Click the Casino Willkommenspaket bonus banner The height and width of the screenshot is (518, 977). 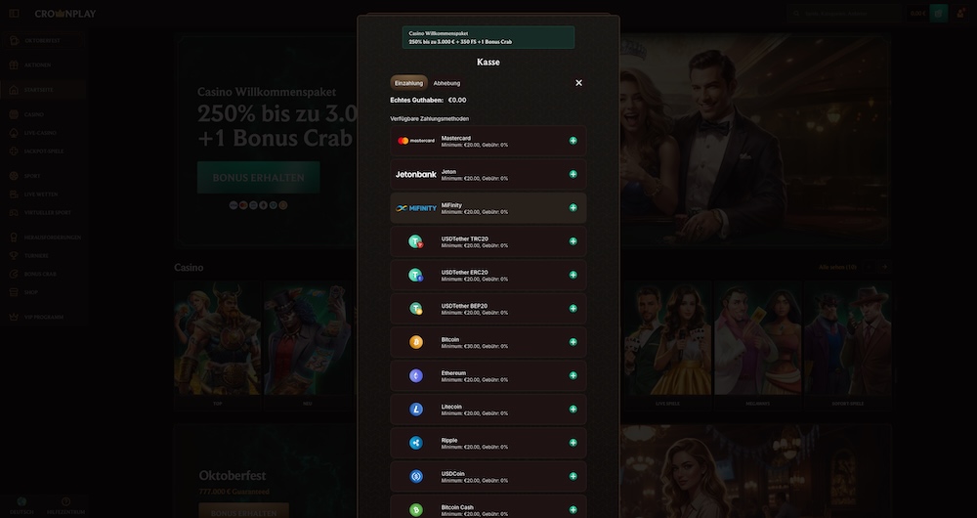(488, 37)
